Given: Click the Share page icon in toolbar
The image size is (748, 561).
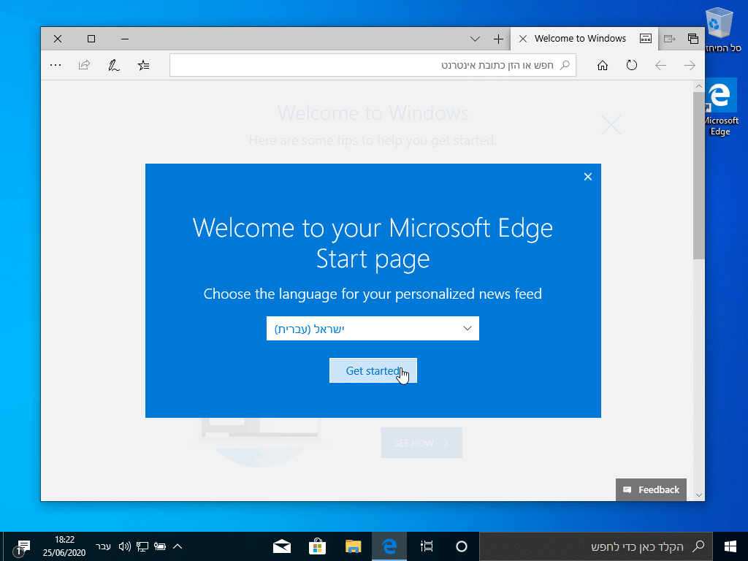Looking at the screenshot, I should 84,66.
